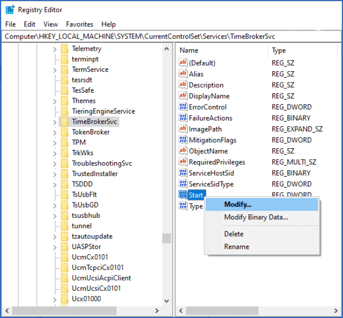Open the Edit menu
343x318 pixels.
click(29, 24)
